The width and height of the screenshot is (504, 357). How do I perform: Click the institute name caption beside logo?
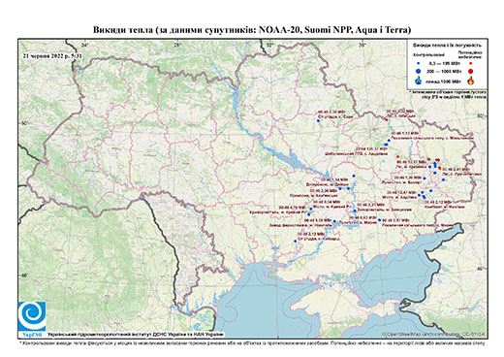click(136, 335)
